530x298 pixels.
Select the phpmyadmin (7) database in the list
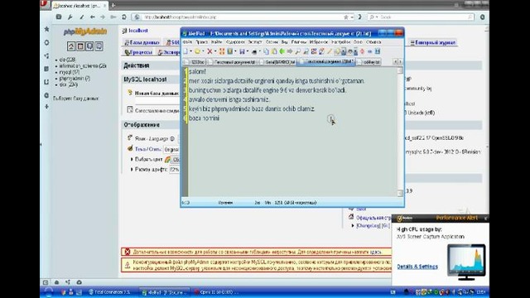[x=75, y=79]
